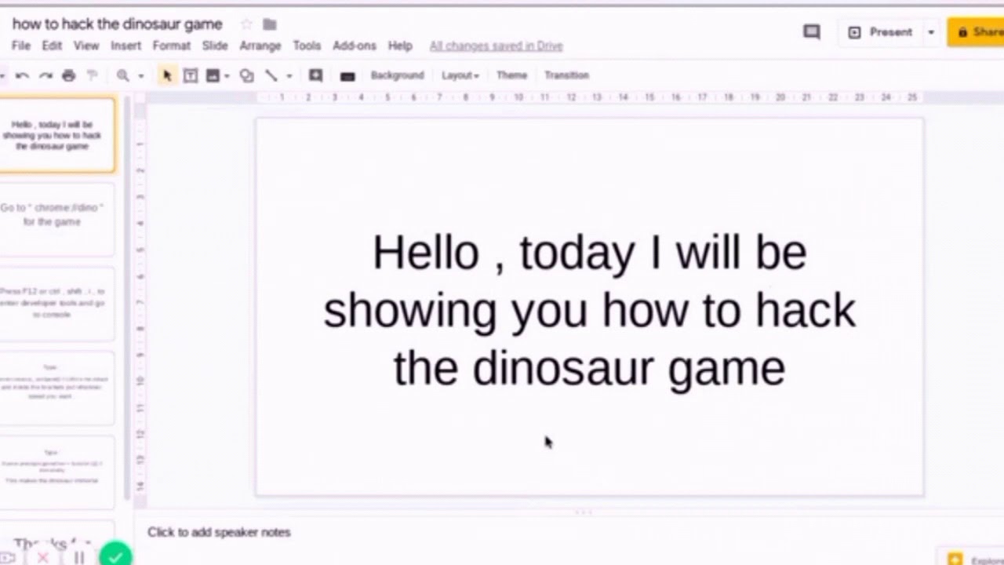The image size is (1004, 565).
Task: Open the Format menu
Action: [171, 46]
